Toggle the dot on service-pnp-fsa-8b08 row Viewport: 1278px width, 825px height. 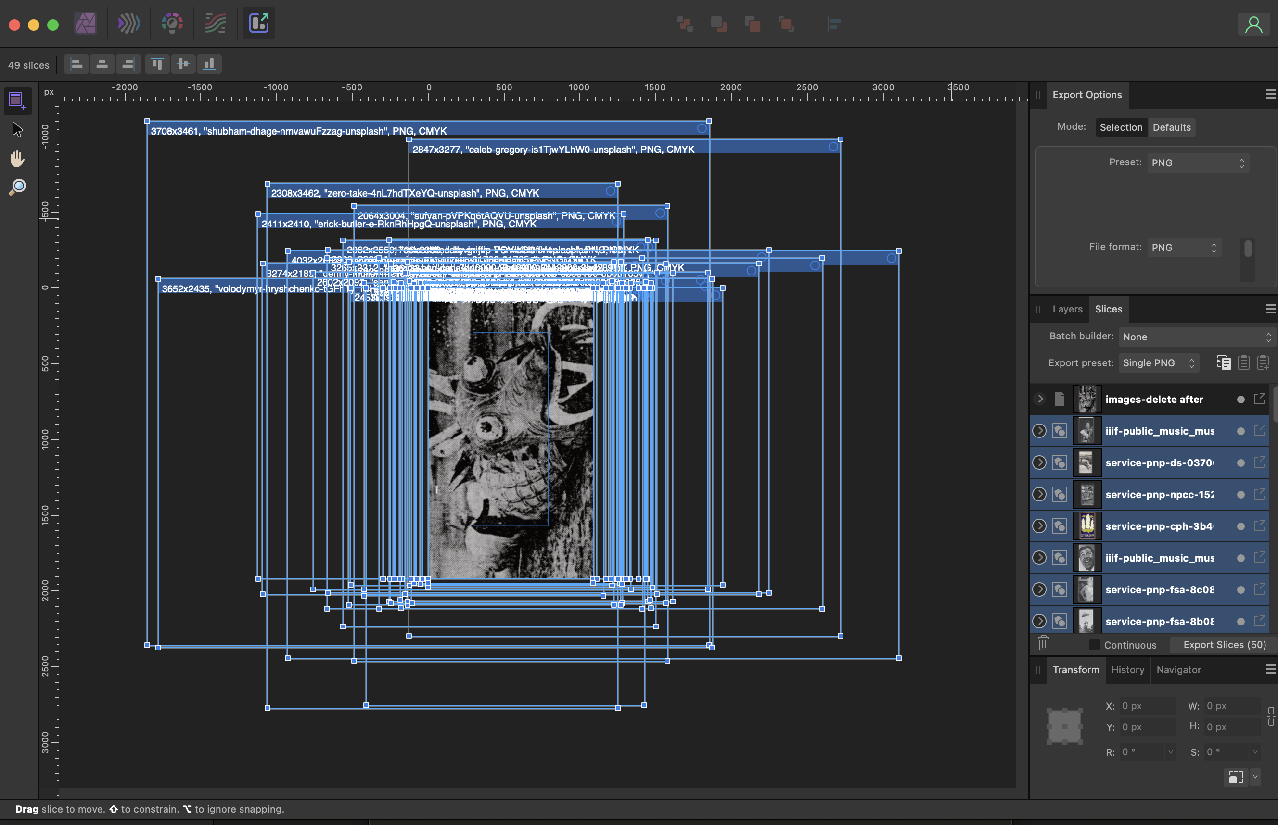click(1240, 622)
